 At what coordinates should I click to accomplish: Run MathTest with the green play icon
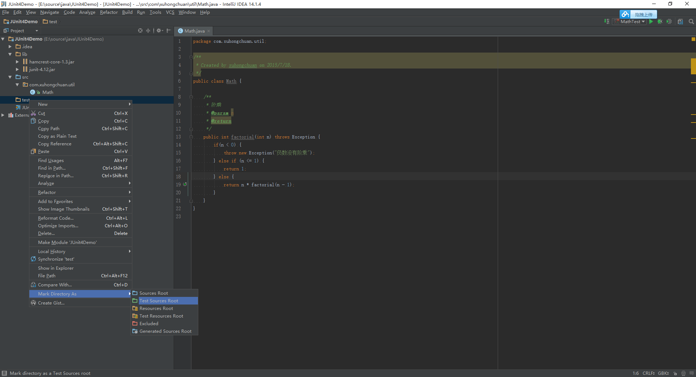click(x=651, y=22)
